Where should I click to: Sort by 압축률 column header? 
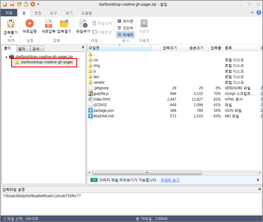click(214, 48)
